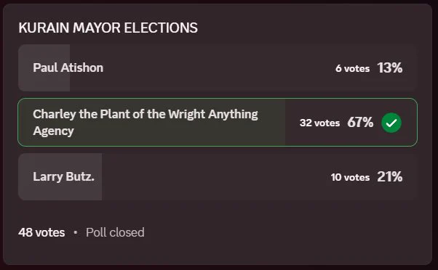The height and width of the screenshot is (270, 438).
Task: Click the dot separator beside 48 votes
Action: tap(76, 232)
